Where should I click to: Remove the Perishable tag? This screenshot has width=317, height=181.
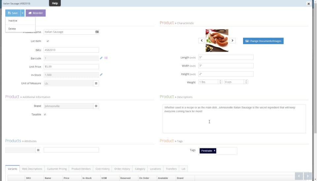(x=215, y=151)
